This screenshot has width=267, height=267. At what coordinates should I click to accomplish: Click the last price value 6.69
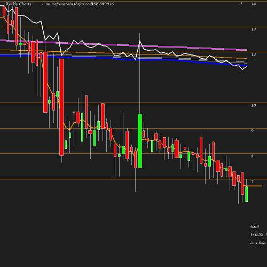(255, 226)
